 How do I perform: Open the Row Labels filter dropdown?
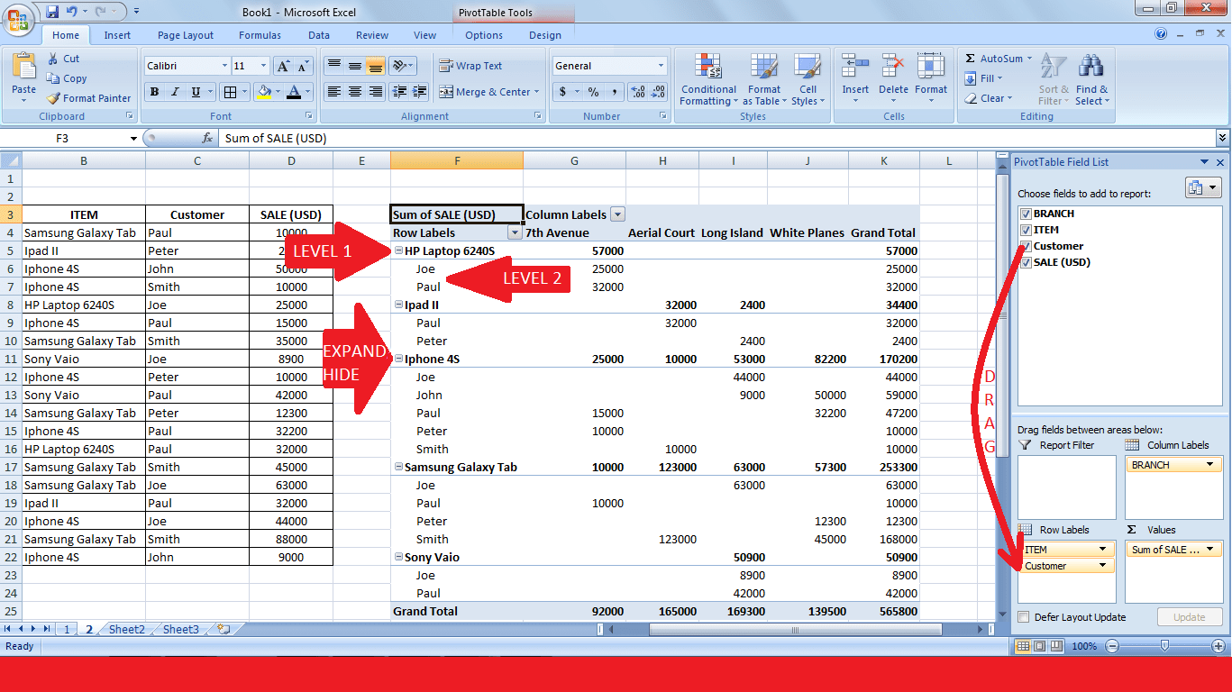(x=515, y=232)
